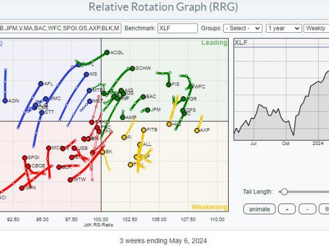Select the SCHW data point

[132, 68]
